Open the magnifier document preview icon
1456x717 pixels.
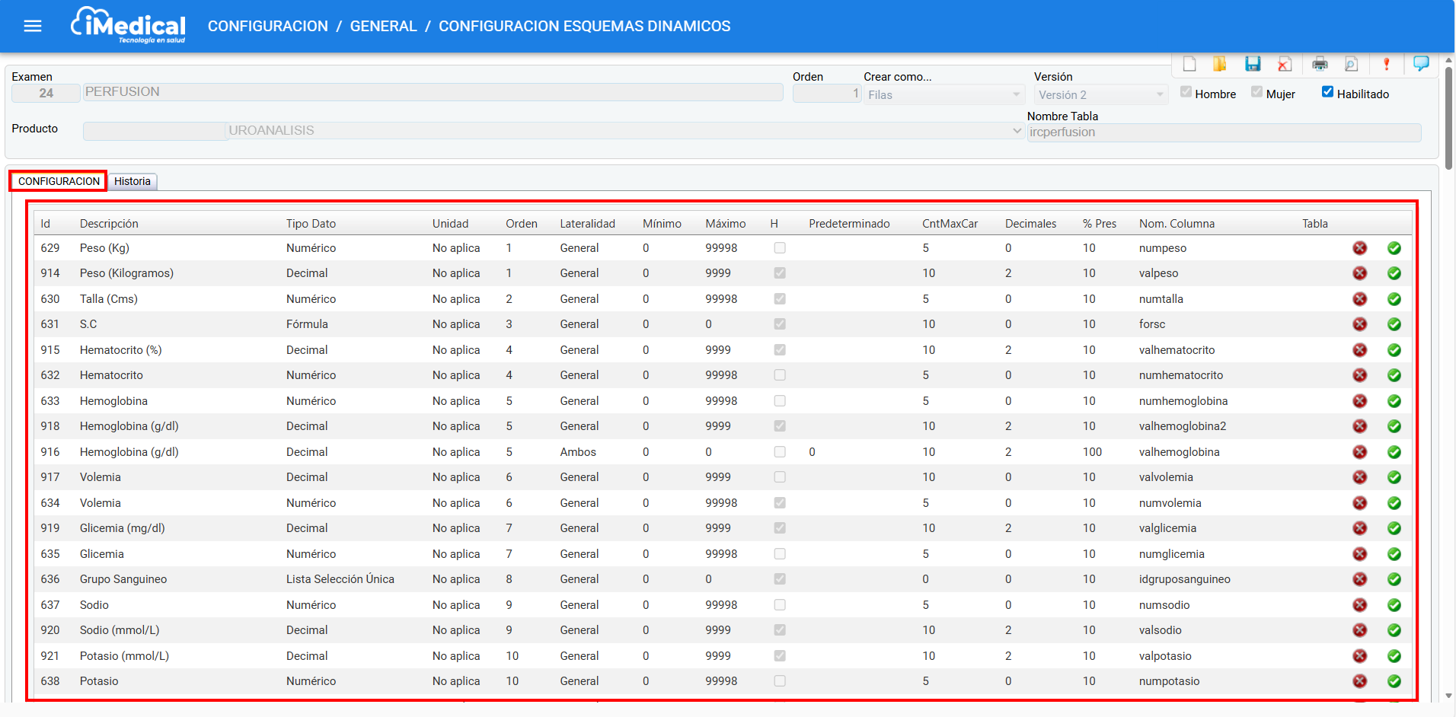tap(1352, 64)
